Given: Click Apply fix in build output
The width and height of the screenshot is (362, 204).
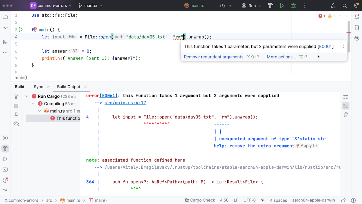Looking at the screenshot, I should [x=309, y=146].
